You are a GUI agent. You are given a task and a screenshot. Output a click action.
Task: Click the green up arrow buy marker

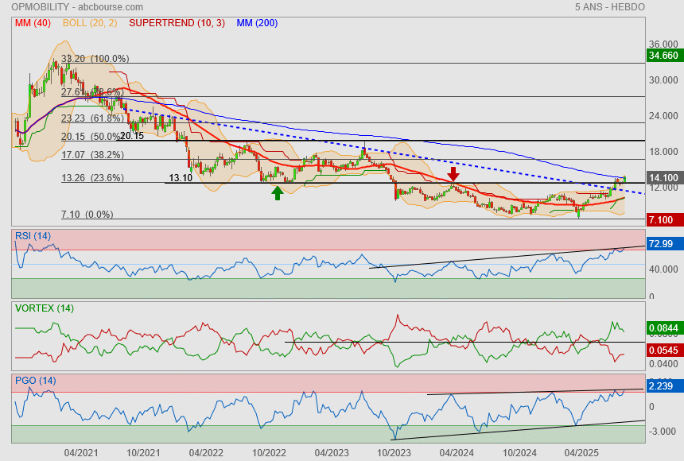(x=277, y=192)
